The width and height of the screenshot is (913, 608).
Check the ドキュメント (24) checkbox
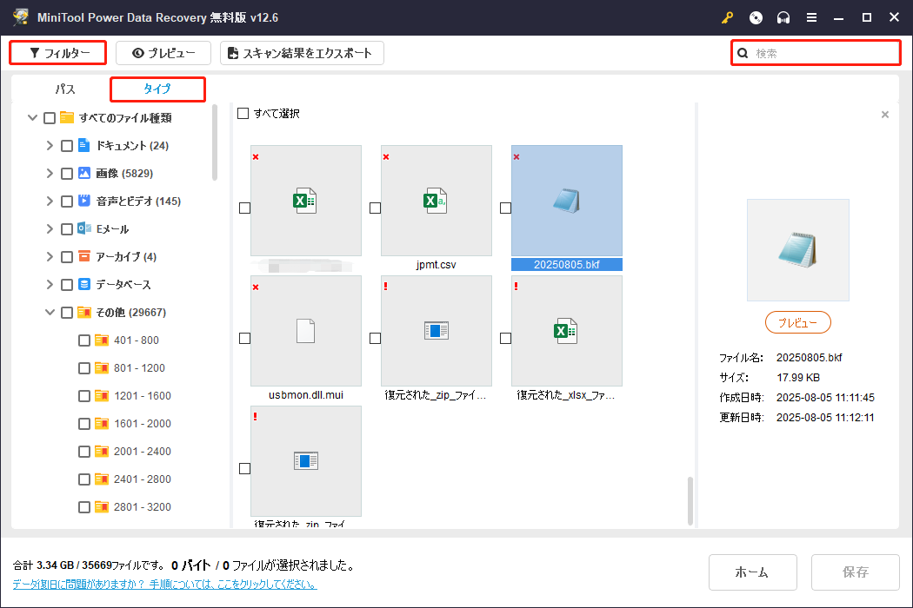point(67,145)
